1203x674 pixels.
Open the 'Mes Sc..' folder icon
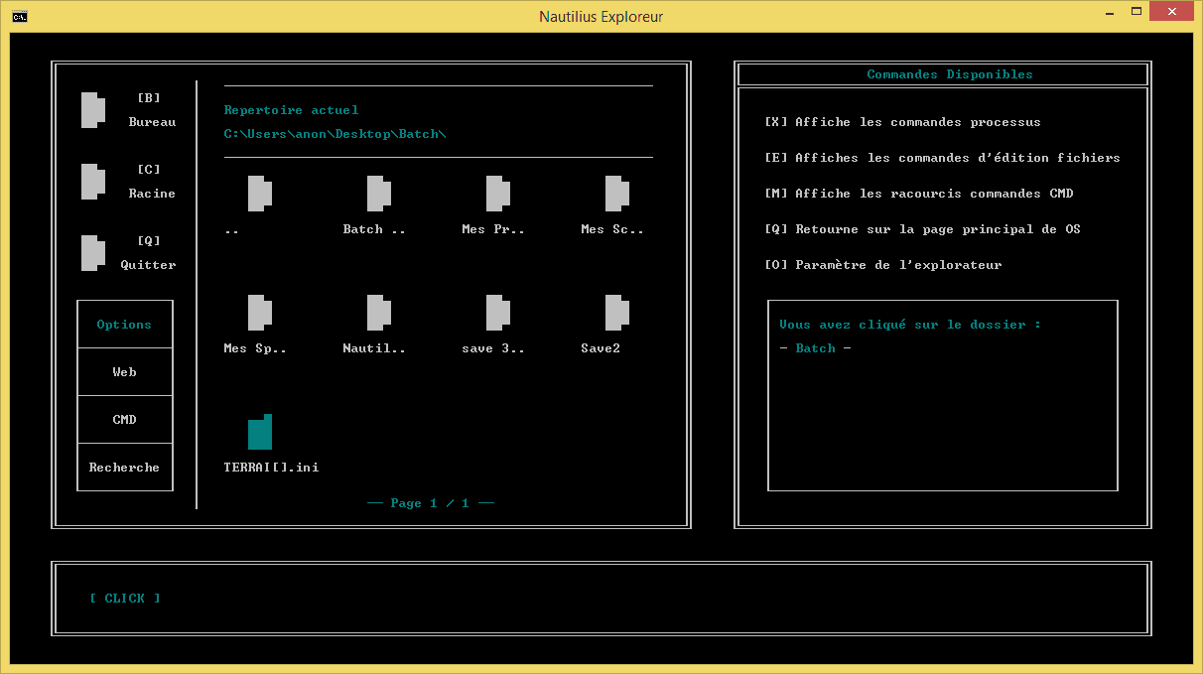616,194
